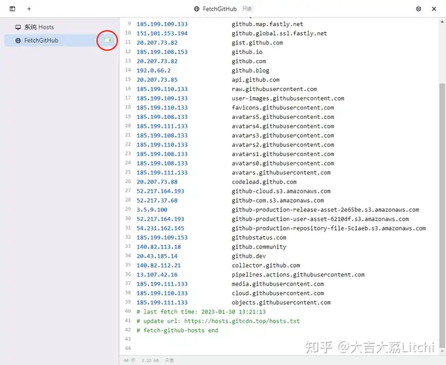Click the monitor icon of 系统 Hosts
Screen dimensions: 446x365
[x=18, y=27]
